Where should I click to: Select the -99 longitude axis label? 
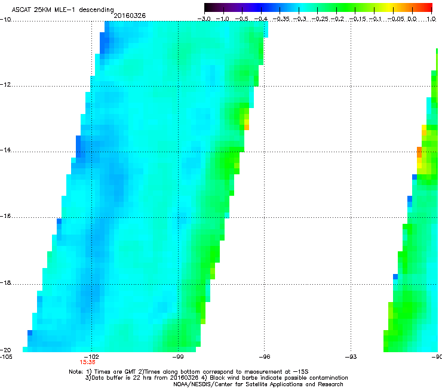coord(178,357)
